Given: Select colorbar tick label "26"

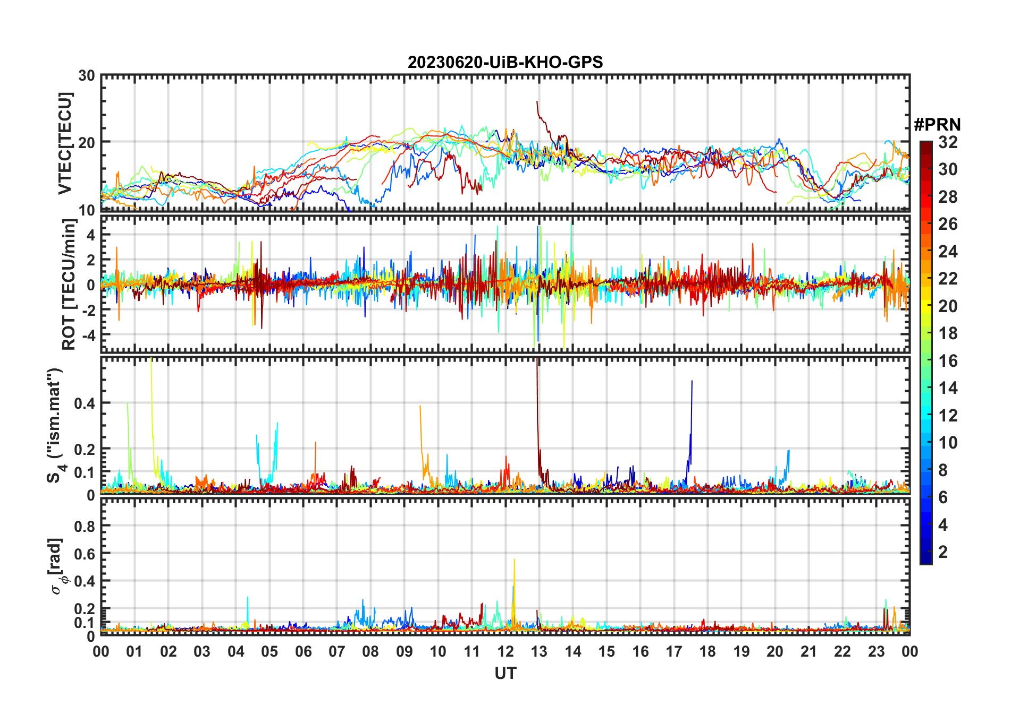Looking at the screenshot, I should (948, 224).
